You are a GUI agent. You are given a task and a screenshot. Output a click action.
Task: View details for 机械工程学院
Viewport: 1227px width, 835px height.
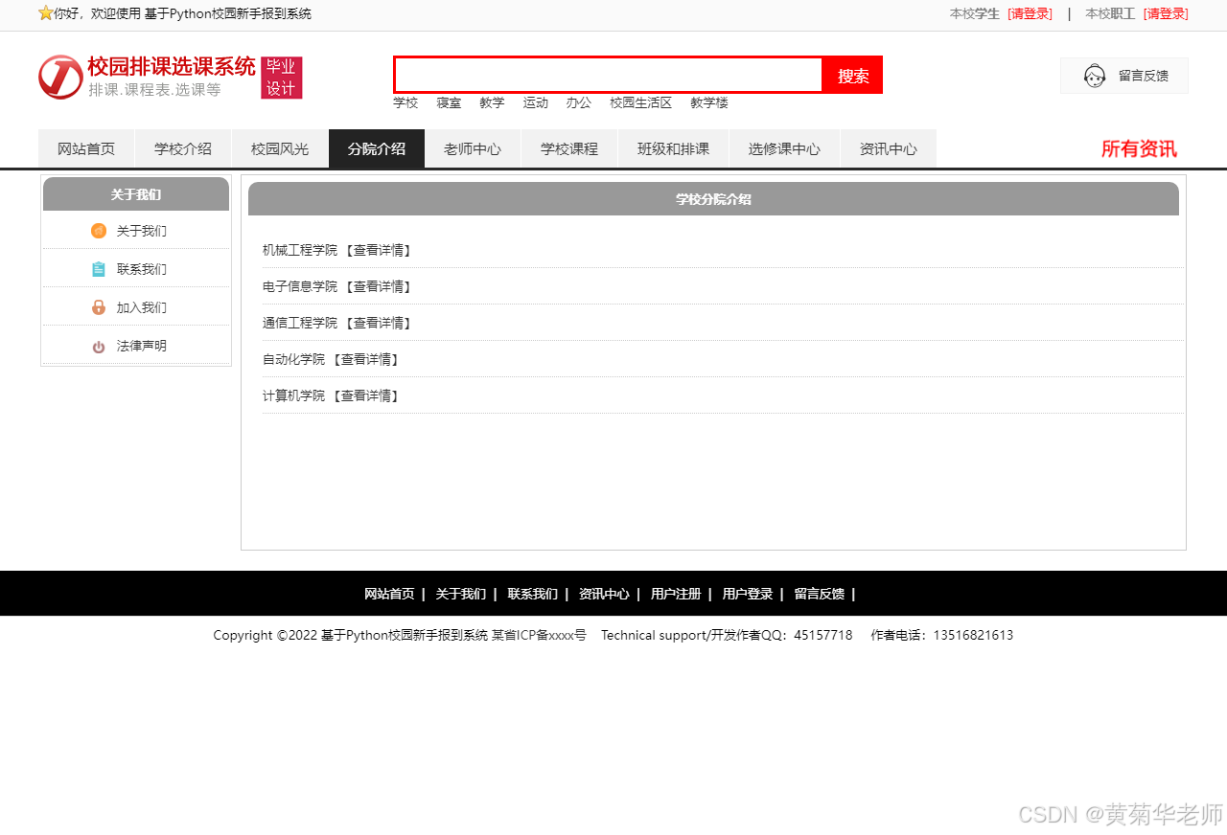(378, 250)
